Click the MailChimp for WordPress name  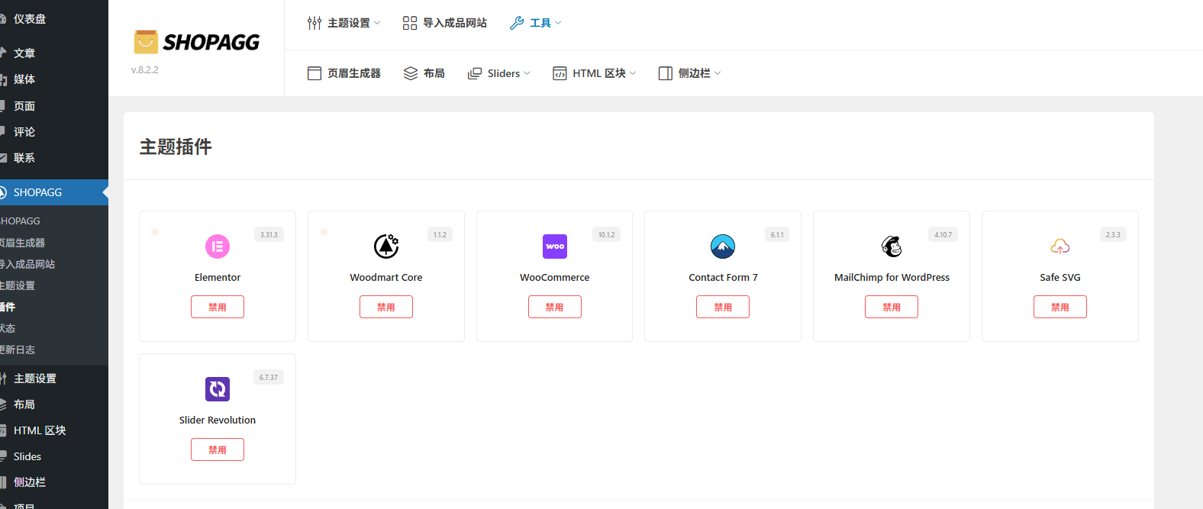tap(892, 278)
